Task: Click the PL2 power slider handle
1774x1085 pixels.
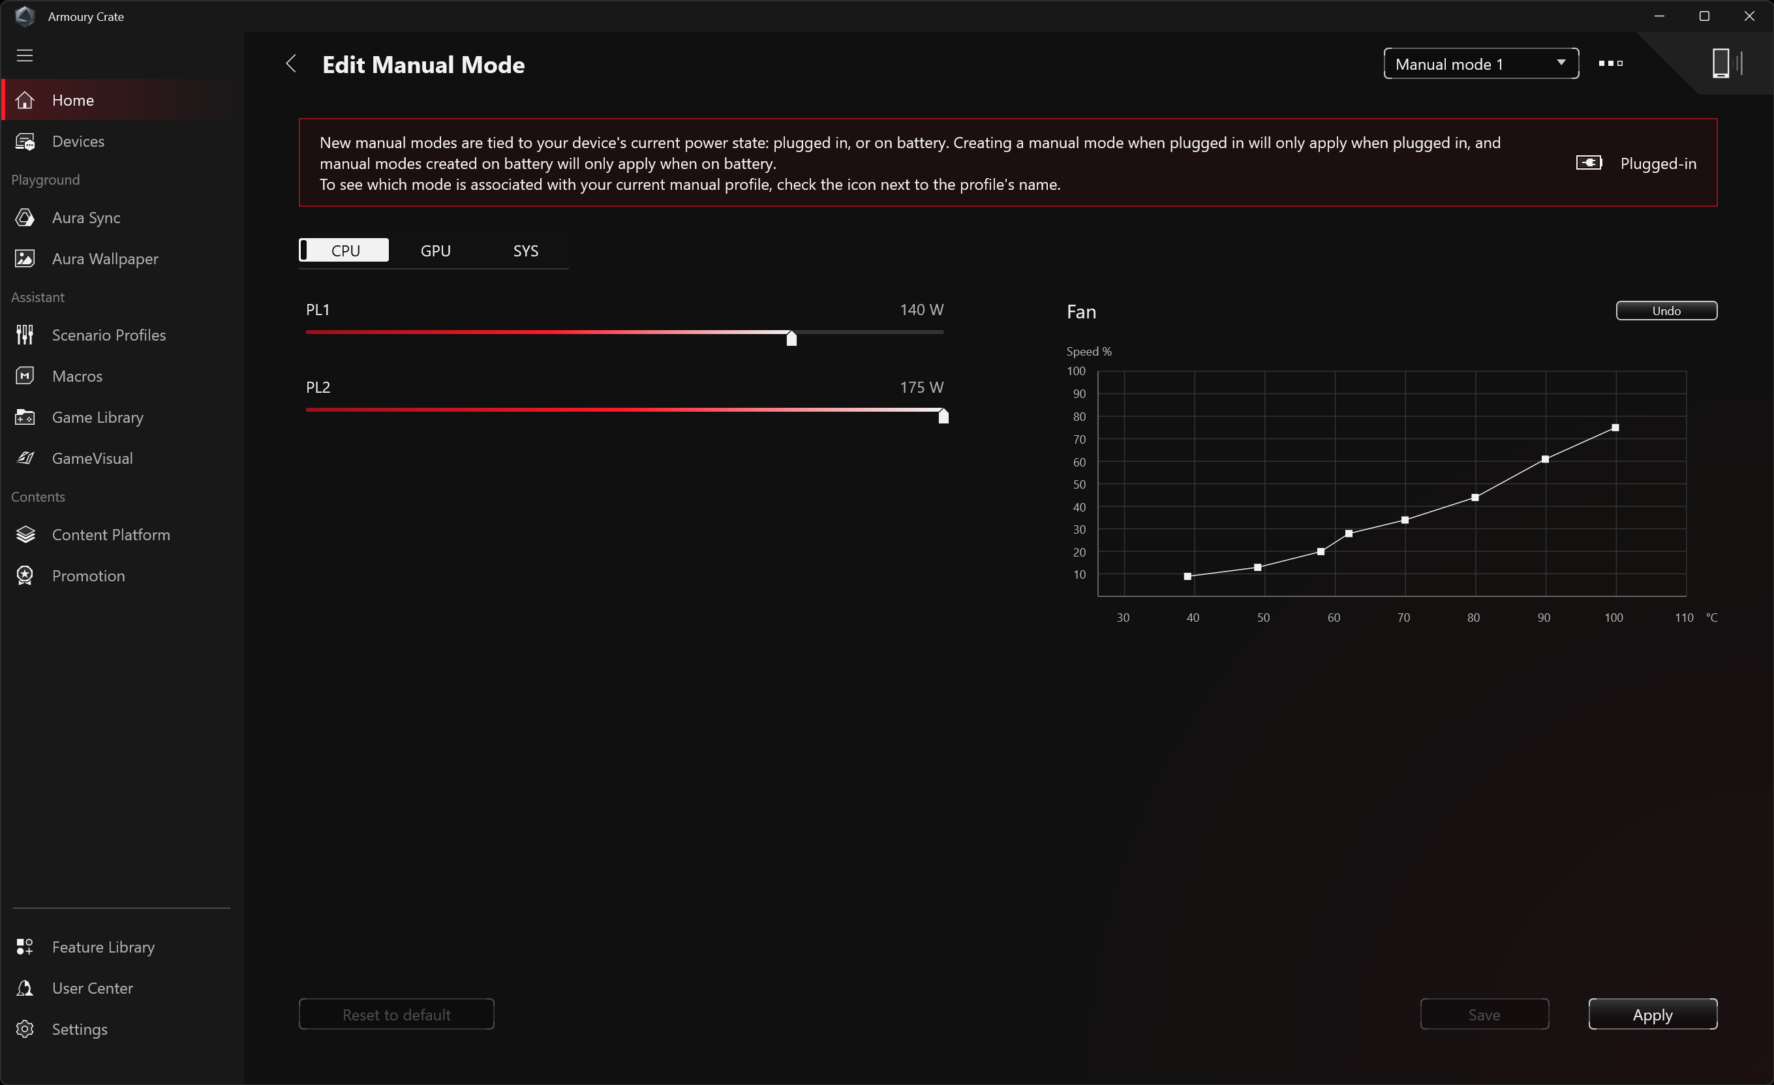Action: coord(942,416)
